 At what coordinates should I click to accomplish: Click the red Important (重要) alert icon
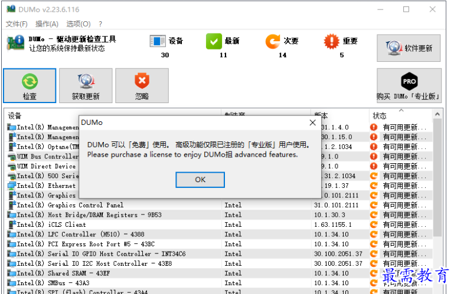[332, 41]
